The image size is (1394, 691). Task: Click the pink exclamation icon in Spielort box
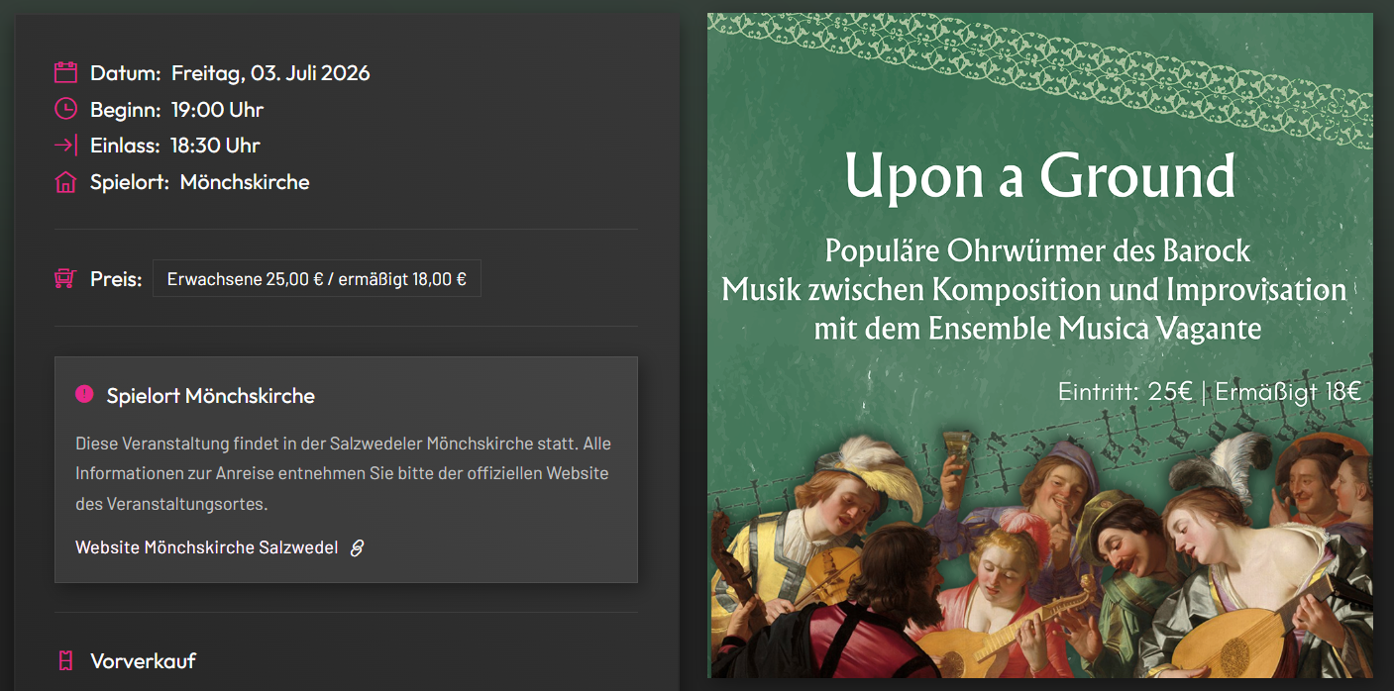coord(84,394)
